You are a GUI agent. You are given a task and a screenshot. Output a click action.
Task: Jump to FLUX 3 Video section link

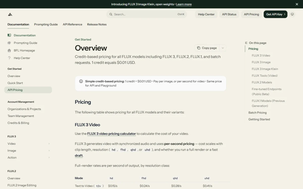click(x=261, y=55)
